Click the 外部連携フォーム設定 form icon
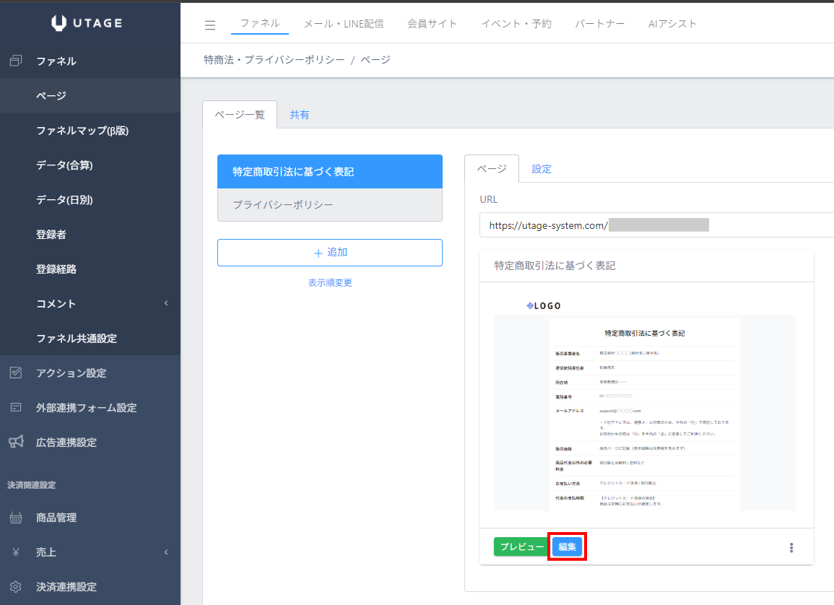The image size is (834, 605). (16, 408)
